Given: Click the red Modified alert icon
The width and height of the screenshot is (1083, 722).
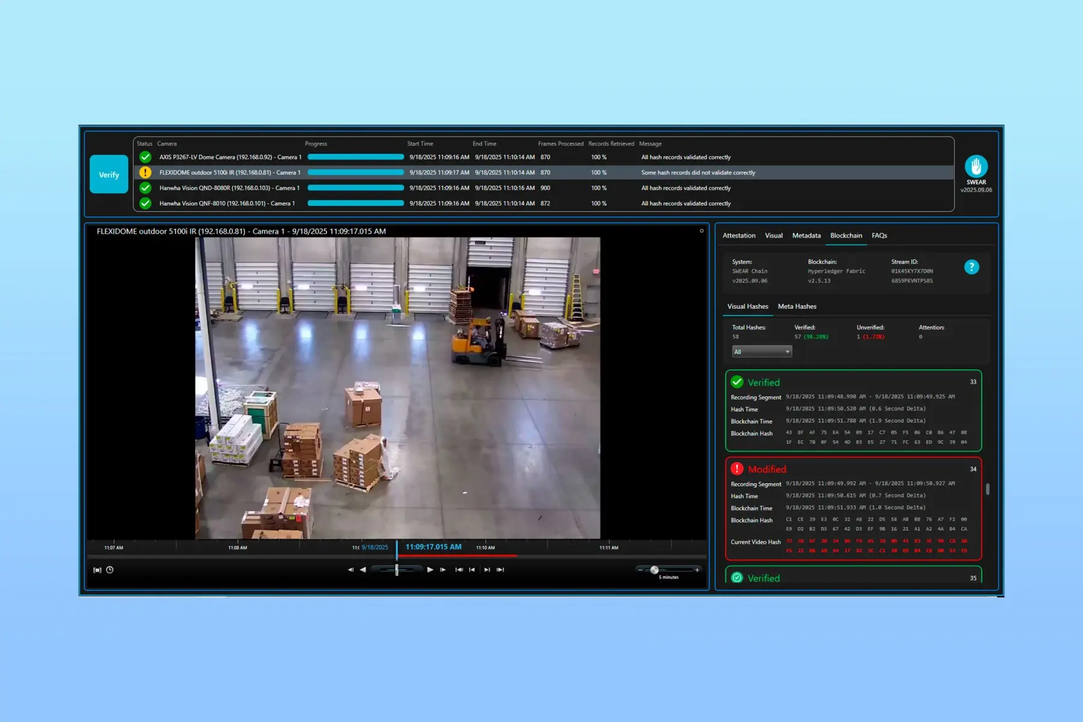Looking at the screenshot, I should tap(737, 469).
